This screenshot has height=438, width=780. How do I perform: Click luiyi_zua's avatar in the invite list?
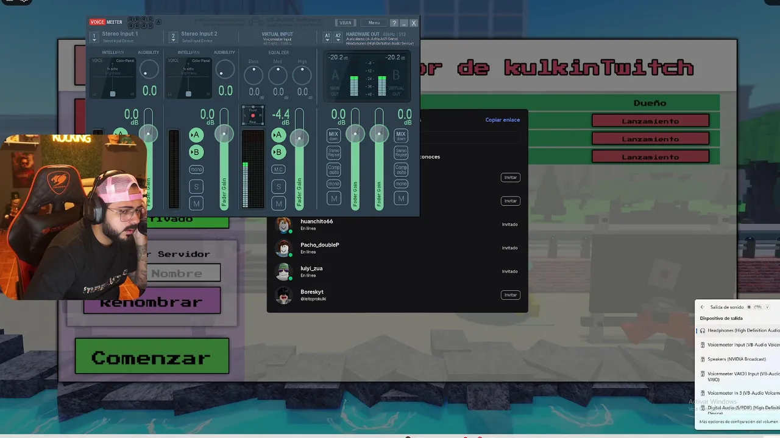283,271
